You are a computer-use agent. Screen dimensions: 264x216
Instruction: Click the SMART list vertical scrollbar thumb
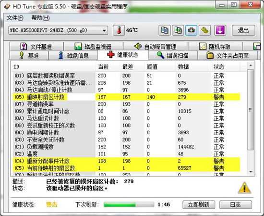pyautogui.click(x=251, y=110)
